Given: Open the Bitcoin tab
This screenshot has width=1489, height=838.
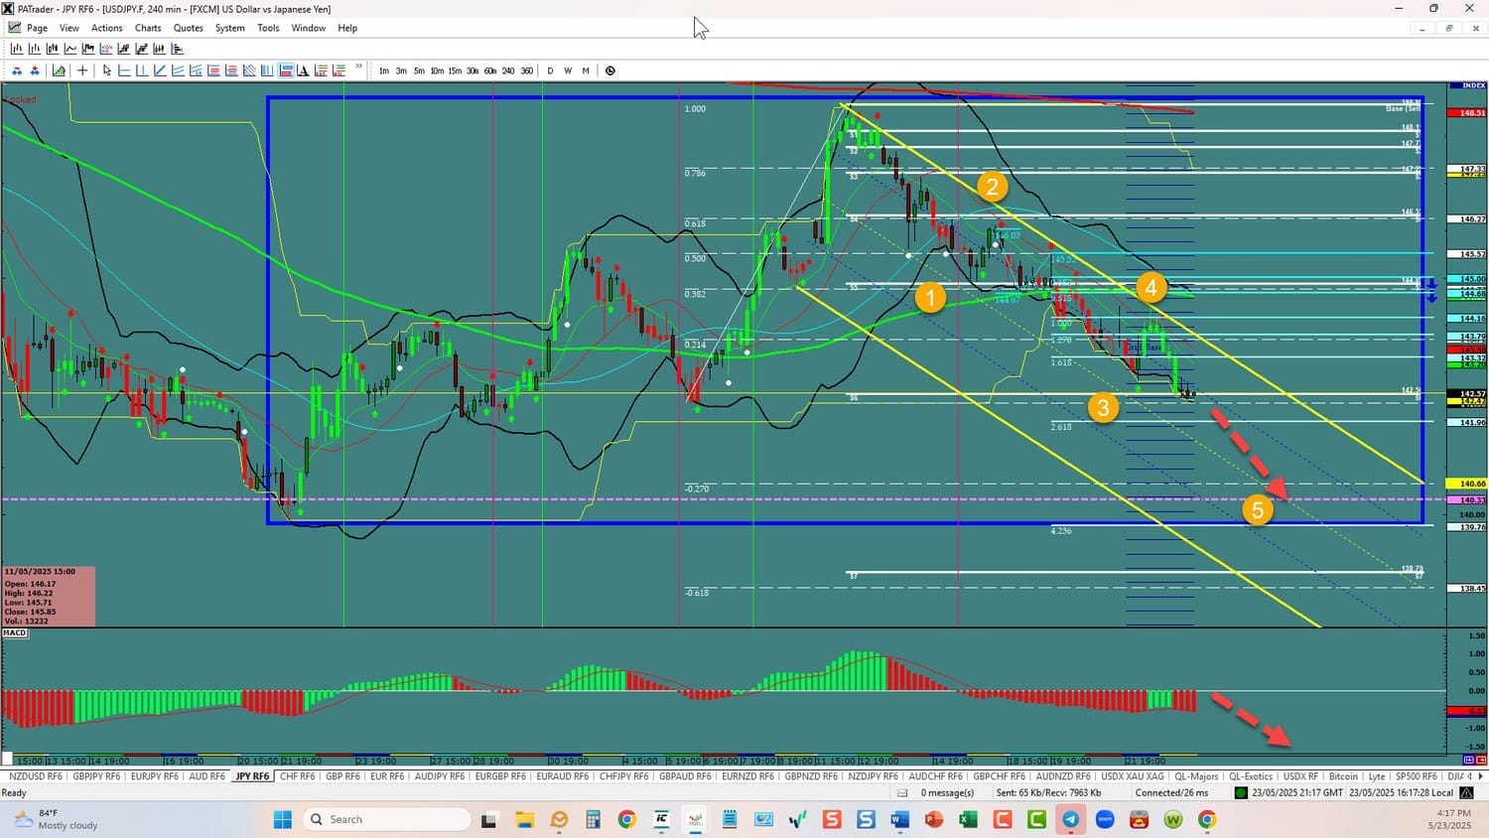Looking at the screenshot, I should tap(1343, 776).
